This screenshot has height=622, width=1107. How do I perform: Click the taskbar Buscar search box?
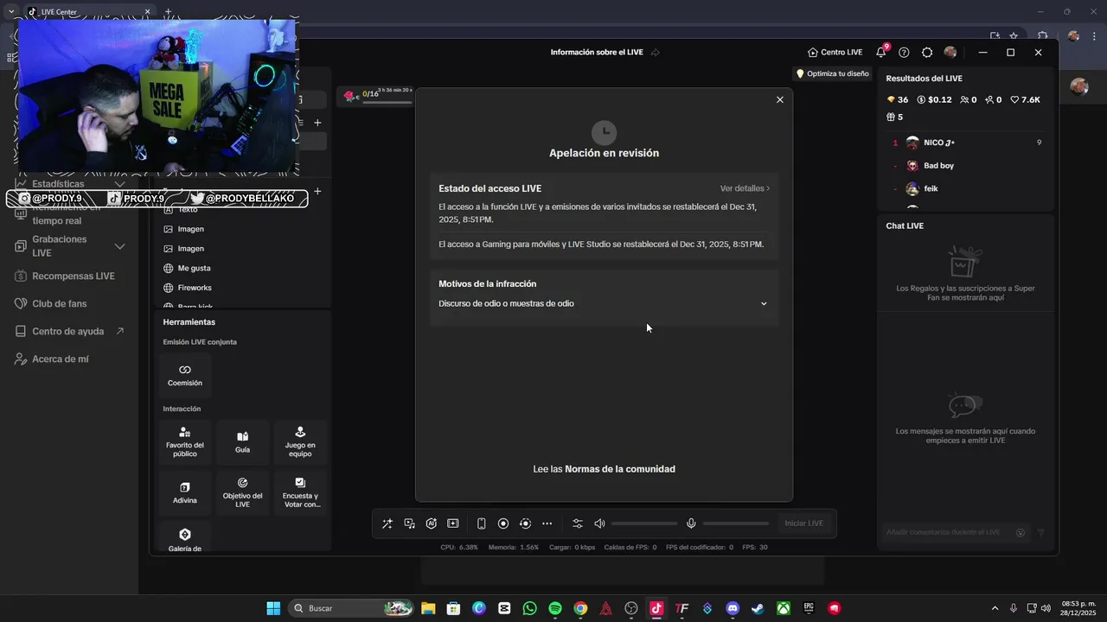350,608
